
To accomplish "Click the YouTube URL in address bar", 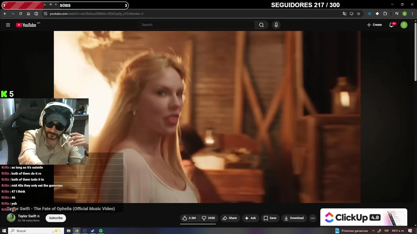I will pyautogui.click(x=96, y=14).
